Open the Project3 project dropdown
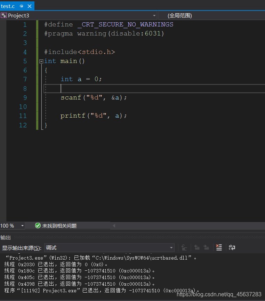This screenshot has height=301, width=265. (154, 16)
